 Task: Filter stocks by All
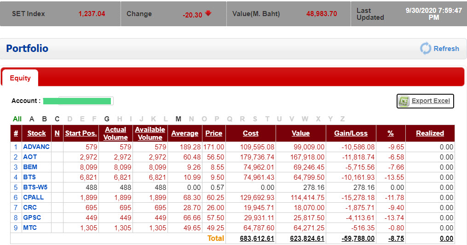point(17,119)
